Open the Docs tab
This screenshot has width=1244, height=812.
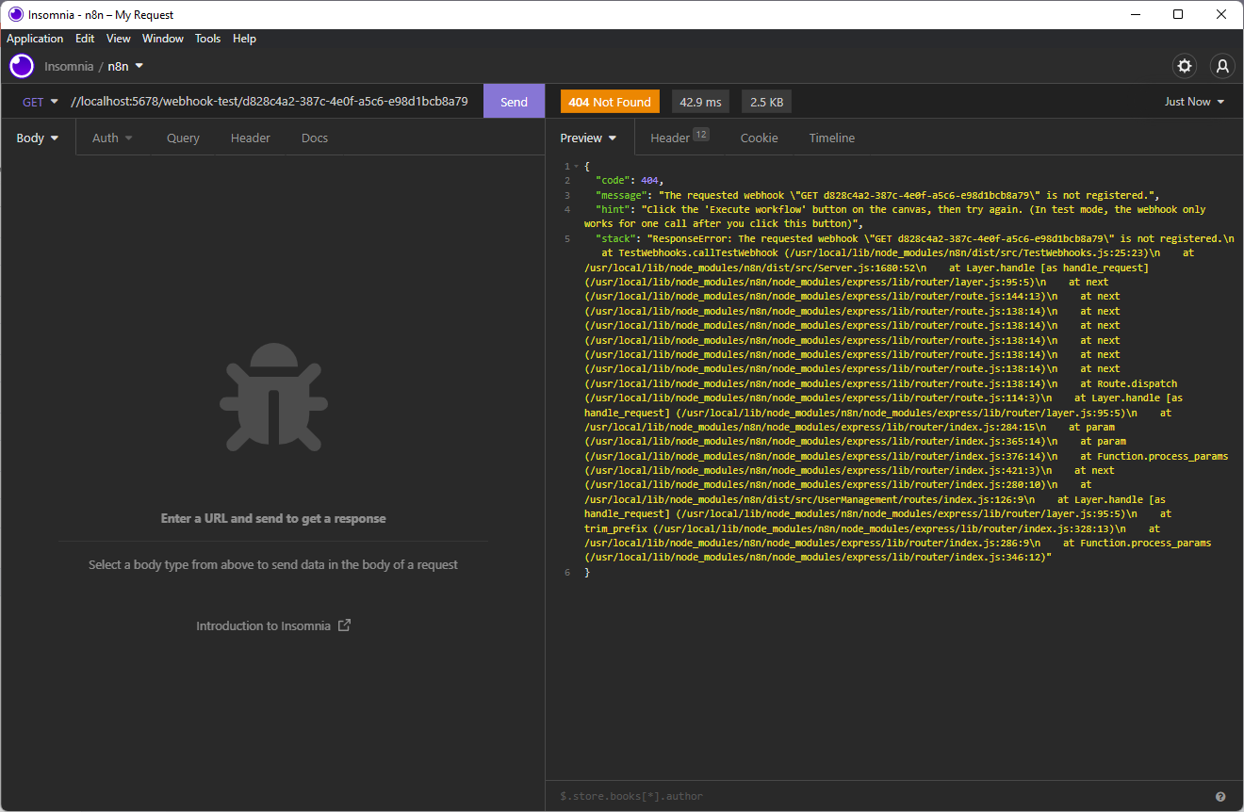(x=315, y=138)
